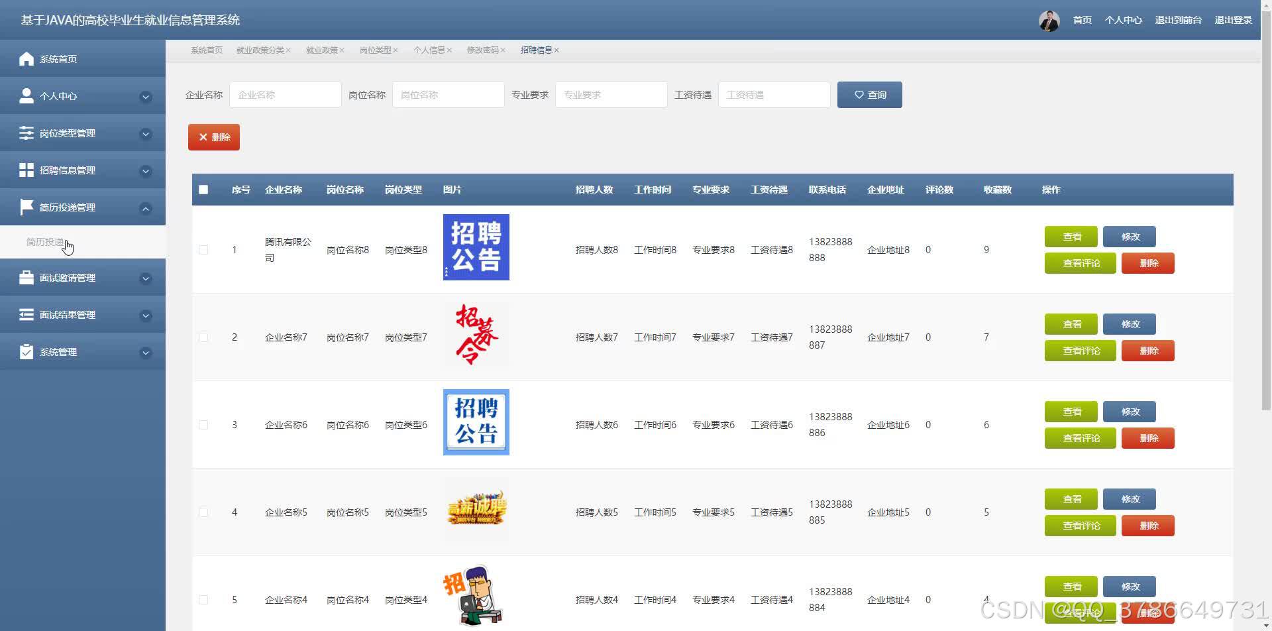Image resolution: width=1272 pixels, height=631 pixels.
Task: Click the user avatar in header
Action: [1049, 21]
